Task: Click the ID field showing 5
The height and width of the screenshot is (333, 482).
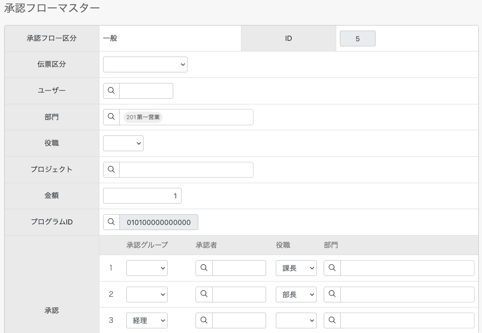Action: 358,38
